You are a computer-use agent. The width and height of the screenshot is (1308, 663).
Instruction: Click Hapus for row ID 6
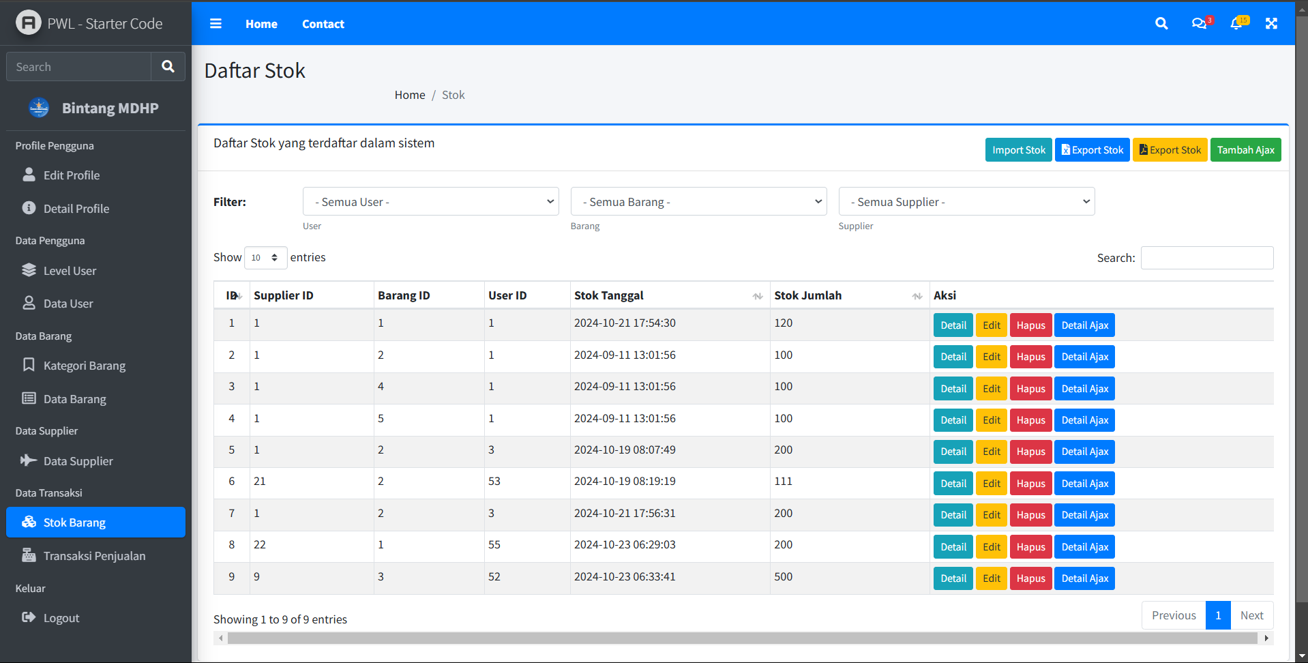coord(1030,484)
